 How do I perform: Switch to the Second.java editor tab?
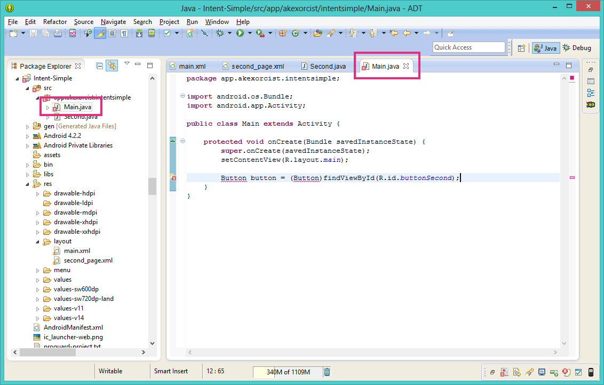click(x=323, y=66)
